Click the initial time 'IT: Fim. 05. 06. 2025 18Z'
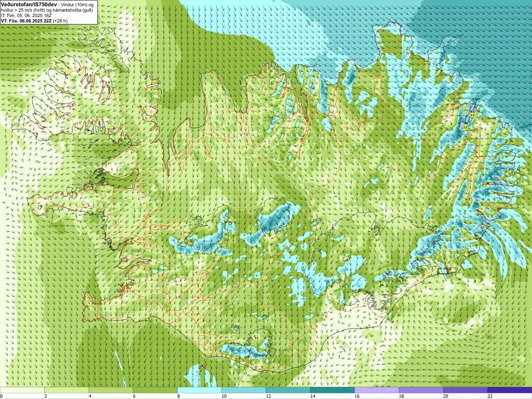The image size is (532, 399). coord(26,15)
